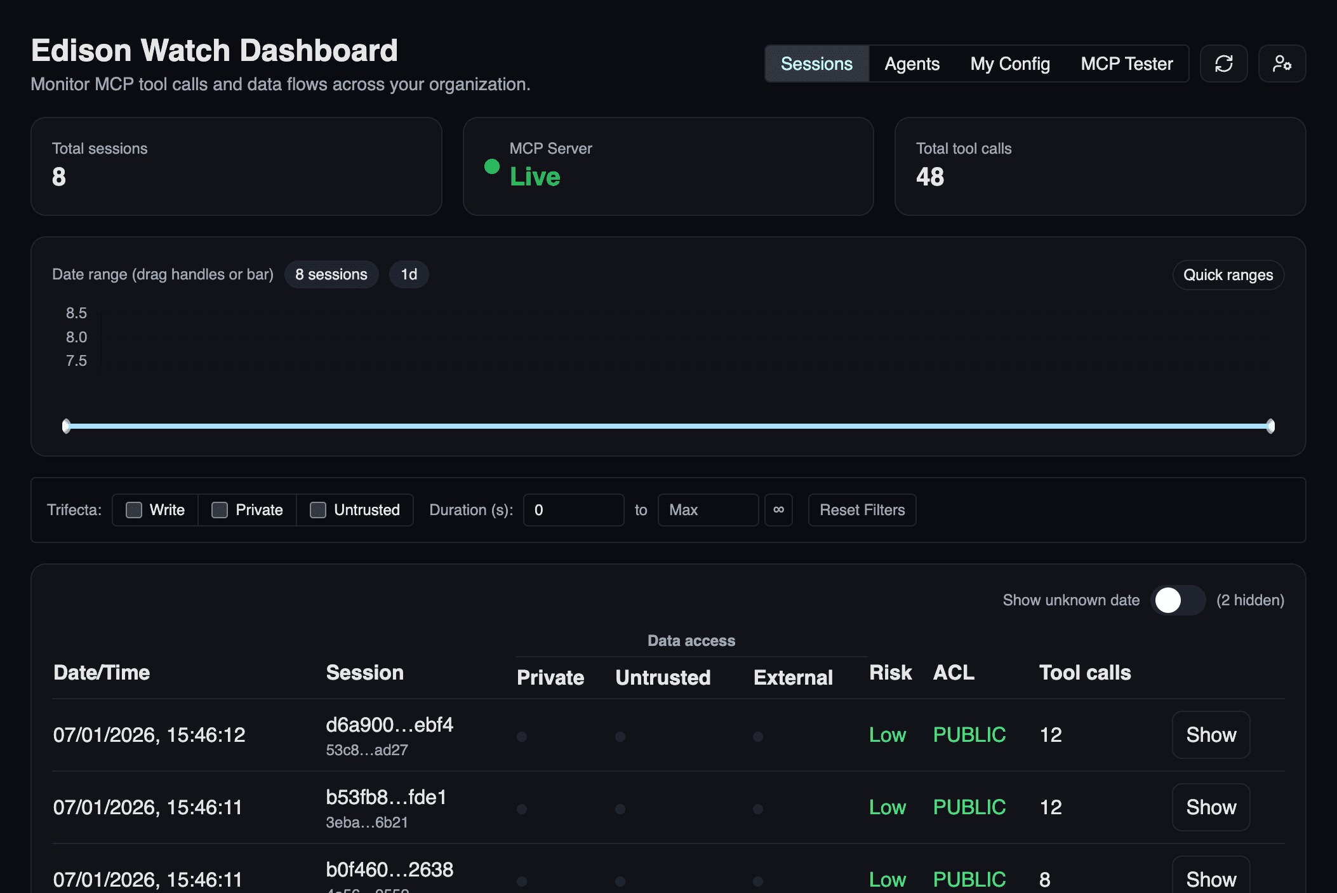1337x893 pixels.
Task: Click the refresh data icon
Action: click(x=1223, y=64)
